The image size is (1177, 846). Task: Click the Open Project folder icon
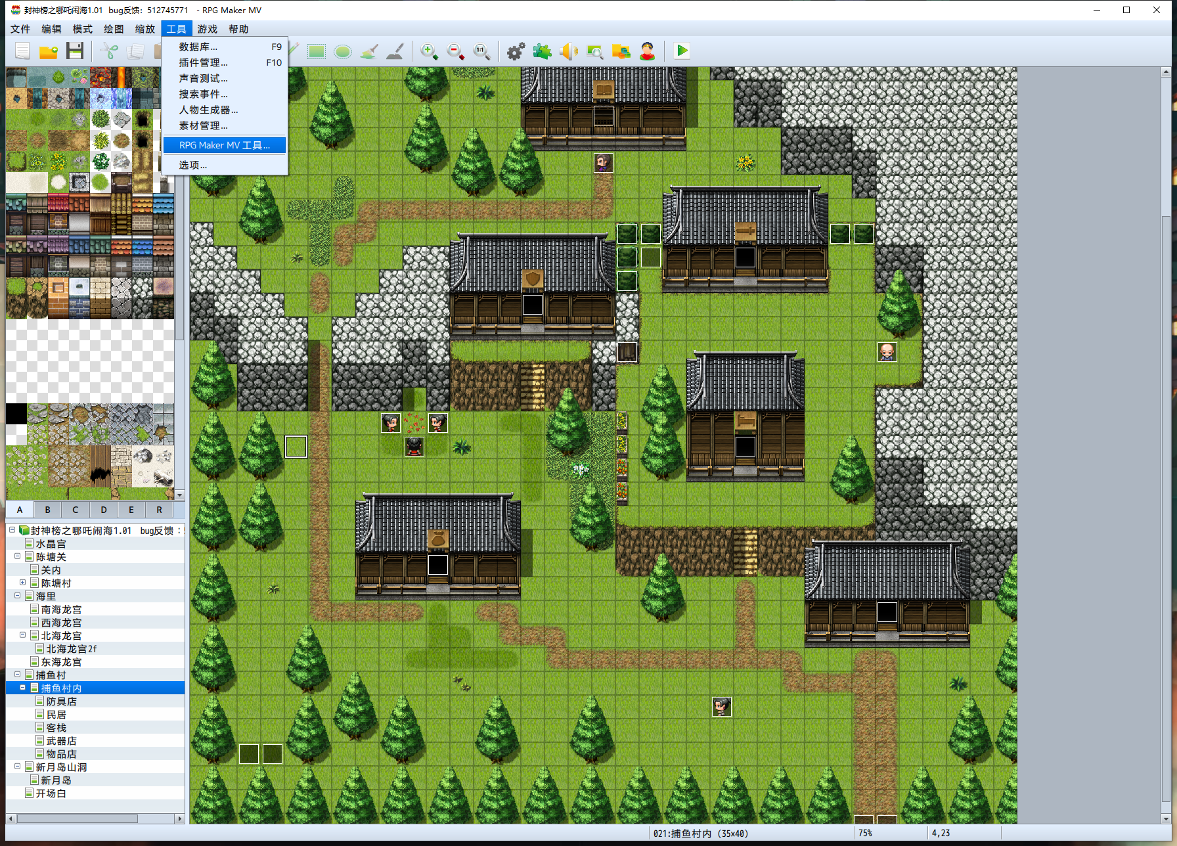point(49,51)
